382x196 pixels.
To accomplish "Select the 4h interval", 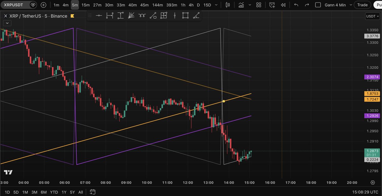I will tap(191, 5).
